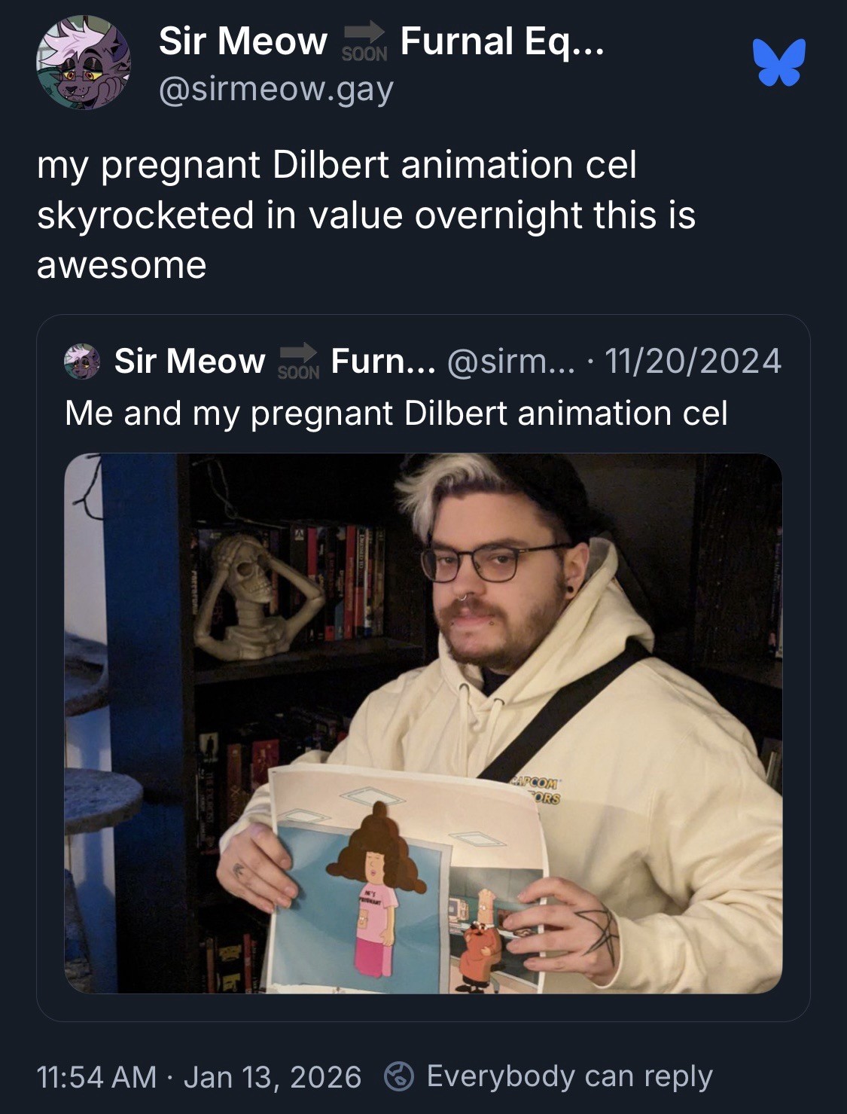Click the truncated @sirm... handle in the quote

[x=511, y=361]
